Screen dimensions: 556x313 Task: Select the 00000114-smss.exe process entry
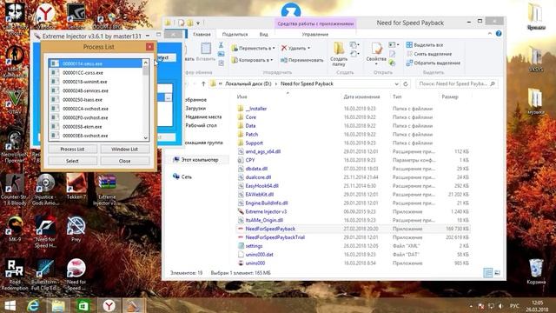coord(96,63)
